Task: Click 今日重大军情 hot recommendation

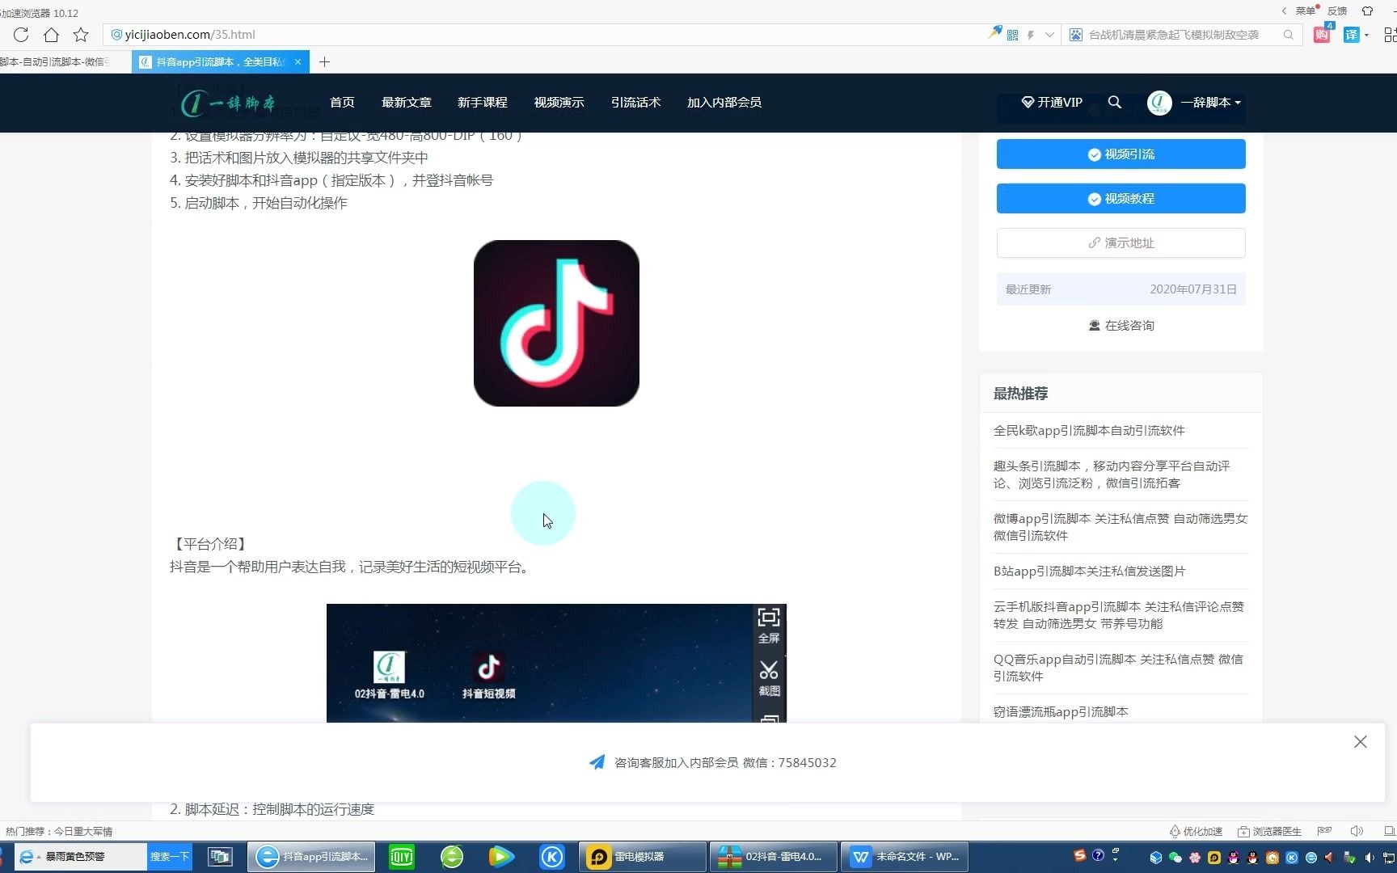Action: point(83,831)
